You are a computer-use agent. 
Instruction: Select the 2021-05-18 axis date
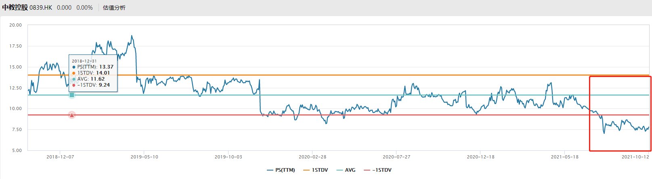coord(564,157)
